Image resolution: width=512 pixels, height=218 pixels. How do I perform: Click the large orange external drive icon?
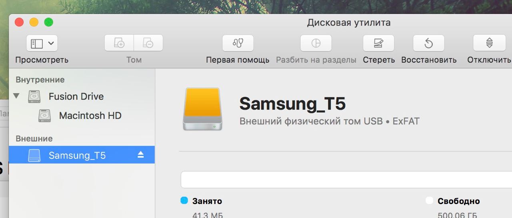(203, 109)
